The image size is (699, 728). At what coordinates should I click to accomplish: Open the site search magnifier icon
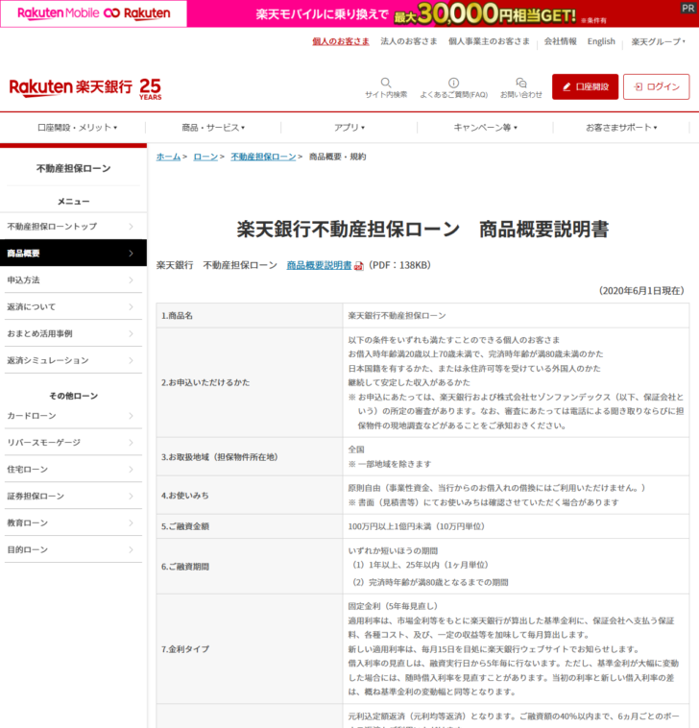(386, 83)
